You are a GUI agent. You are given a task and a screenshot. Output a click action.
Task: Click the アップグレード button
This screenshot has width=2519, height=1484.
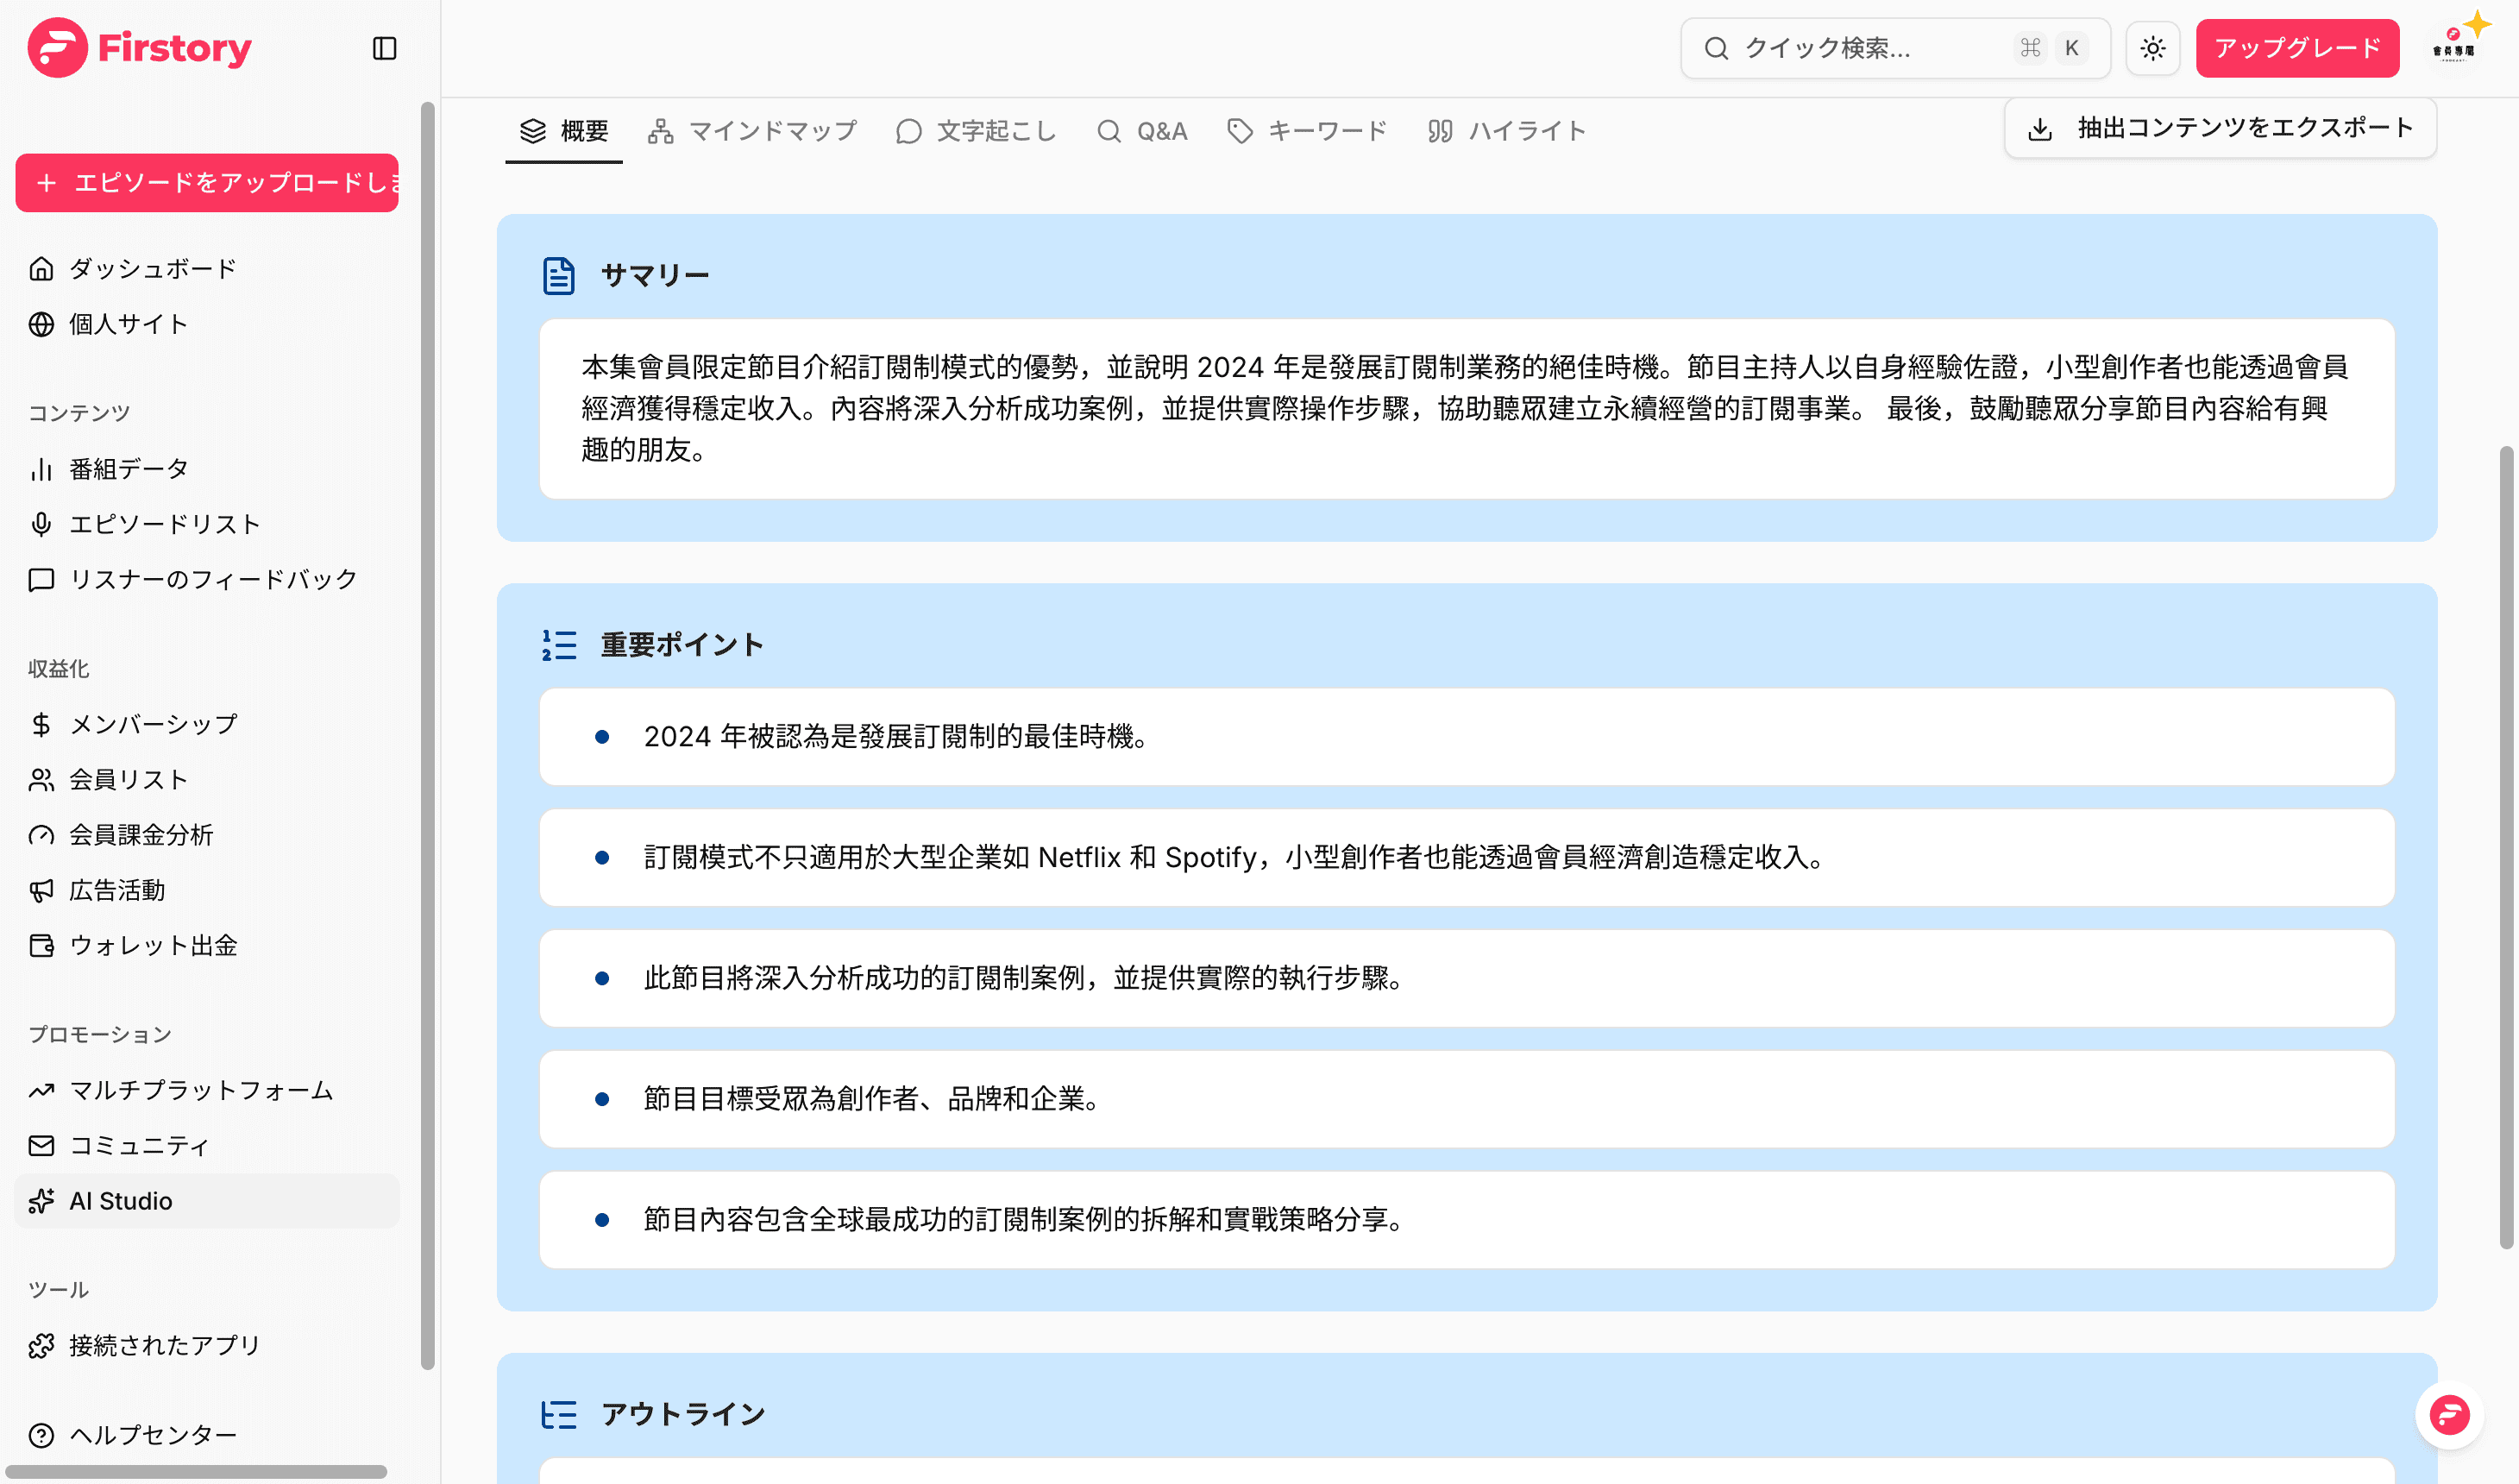click(x=2297, y=48)
